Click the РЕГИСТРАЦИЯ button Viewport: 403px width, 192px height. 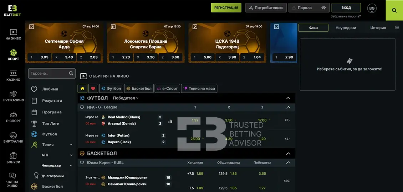coord(226,8)
